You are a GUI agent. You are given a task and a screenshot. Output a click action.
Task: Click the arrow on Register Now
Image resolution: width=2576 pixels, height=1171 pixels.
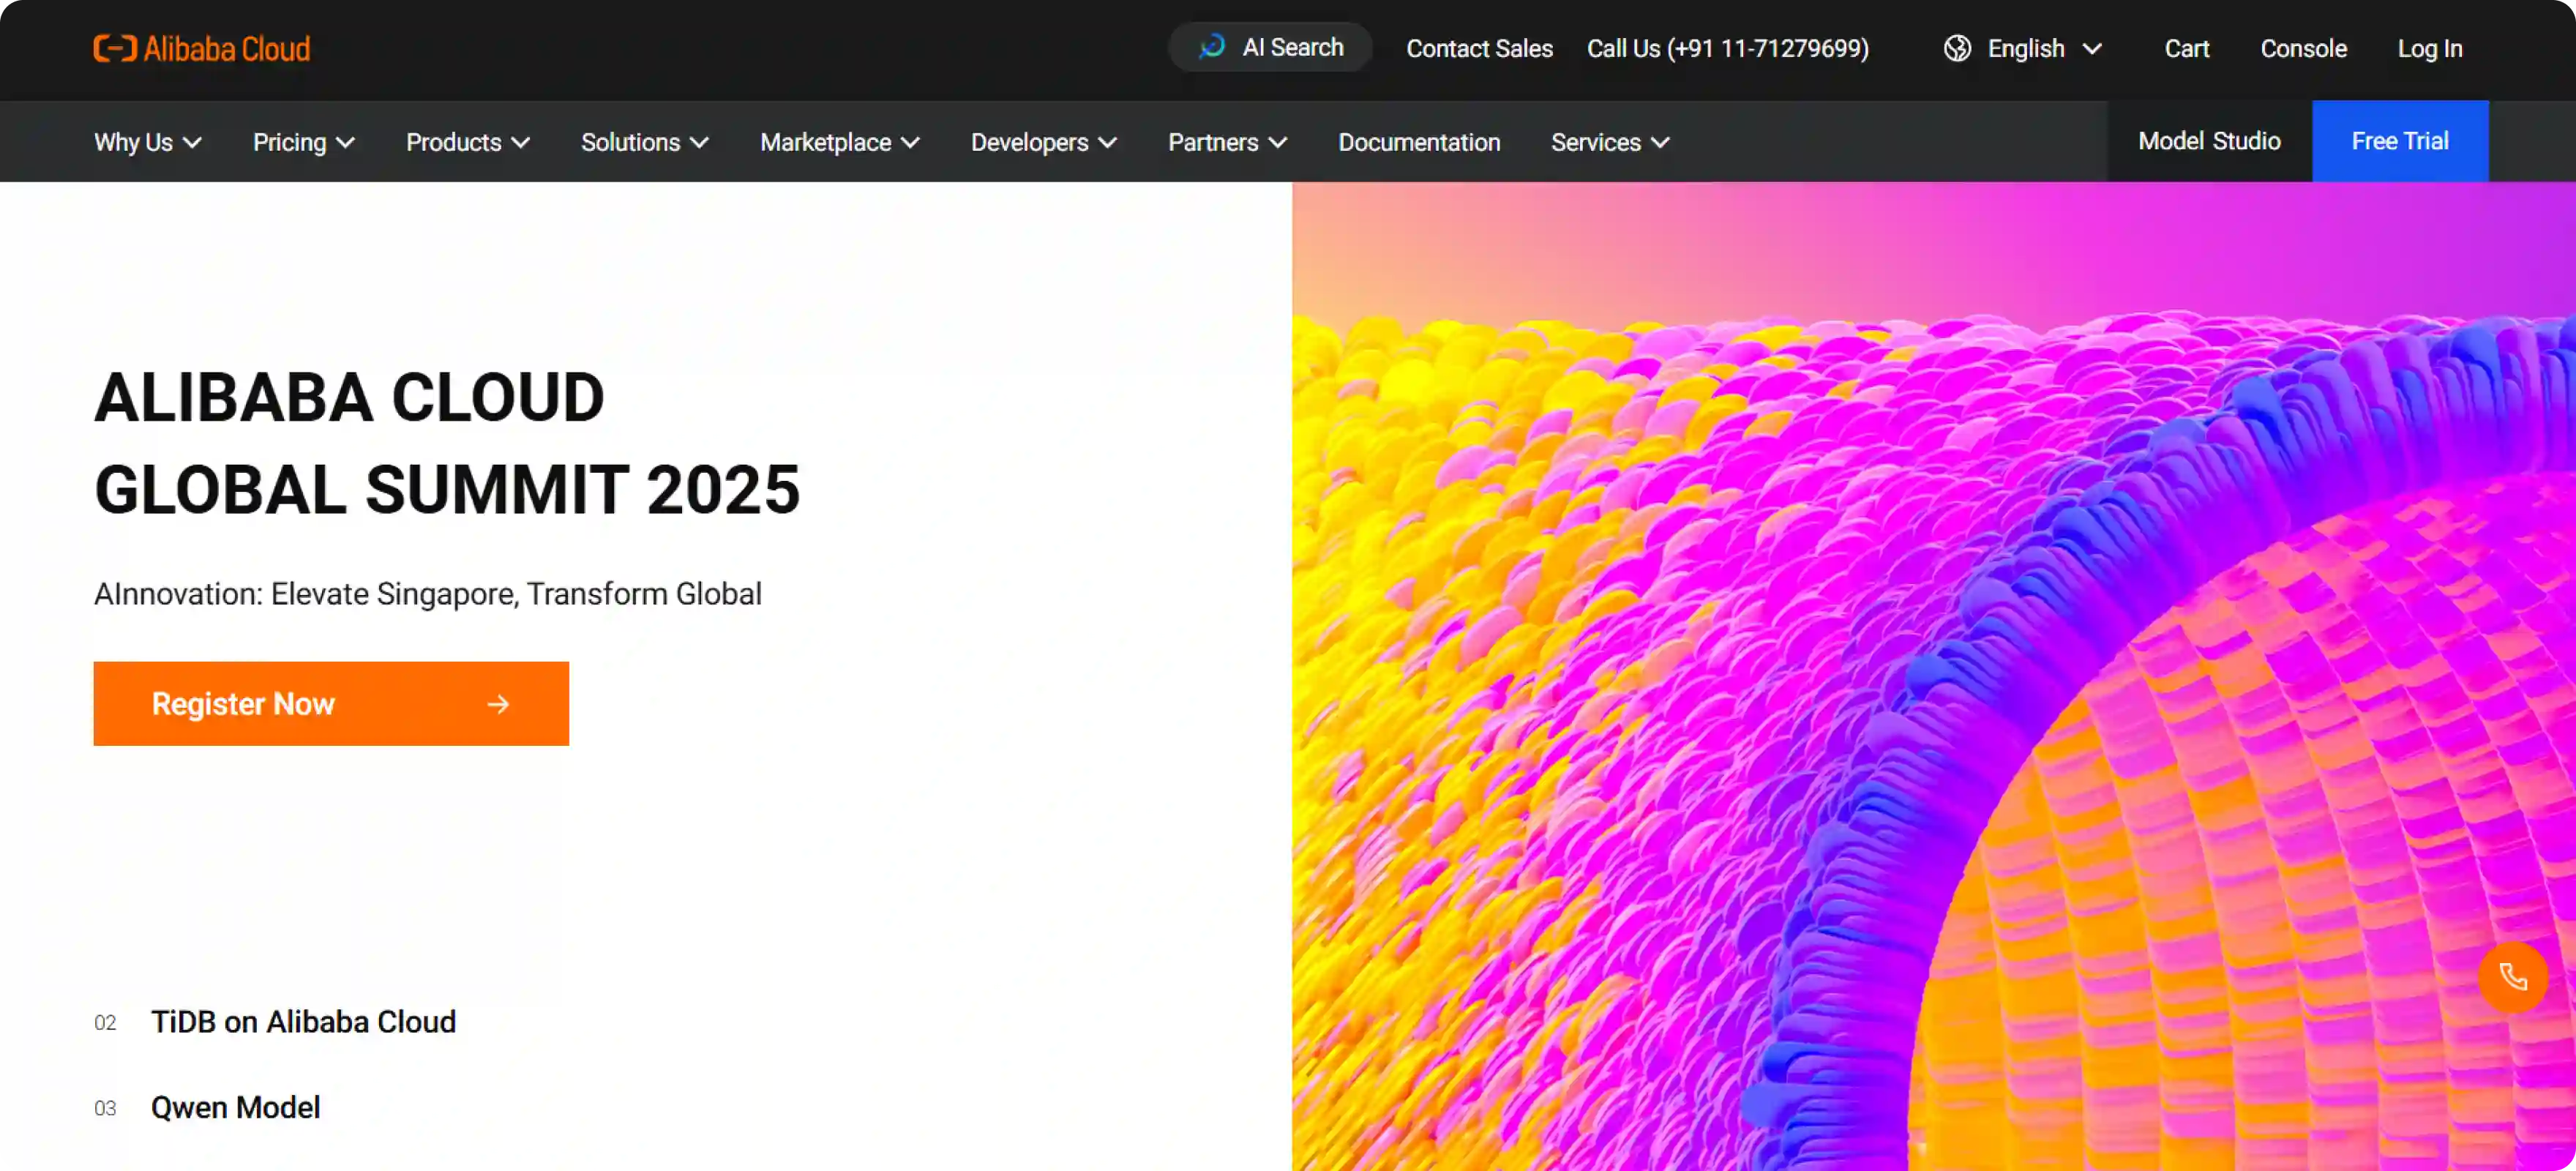click(498, 704)
